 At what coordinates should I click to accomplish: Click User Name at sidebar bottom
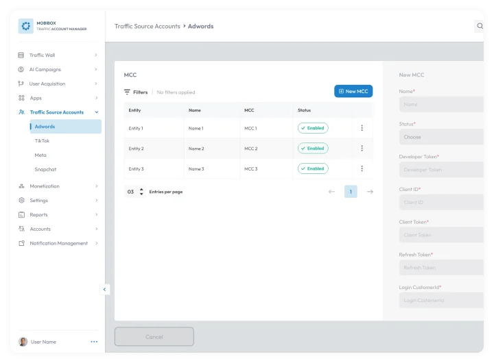43,342
